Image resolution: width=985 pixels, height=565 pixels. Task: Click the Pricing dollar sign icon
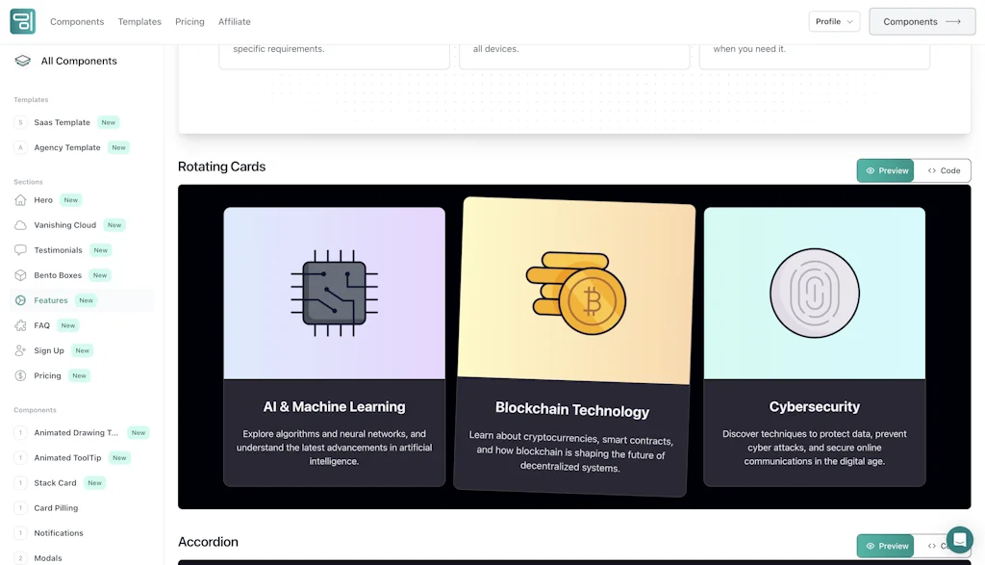[21, 375]
